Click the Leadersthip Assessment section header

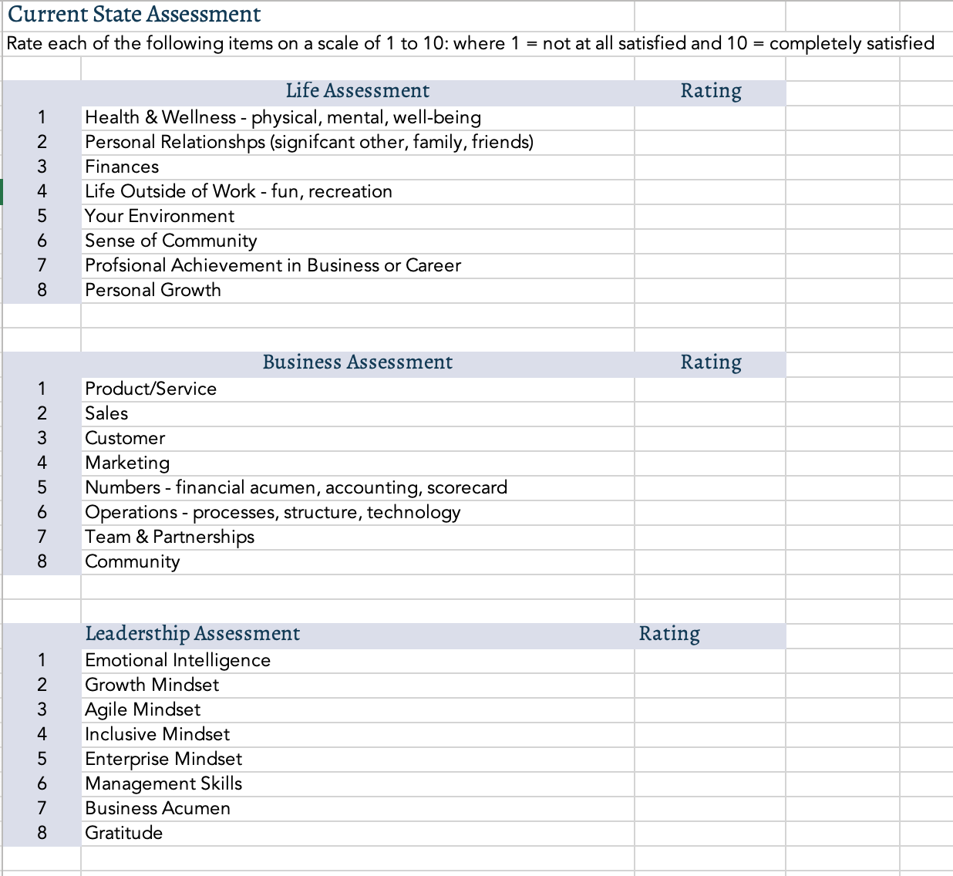point(193,634)
